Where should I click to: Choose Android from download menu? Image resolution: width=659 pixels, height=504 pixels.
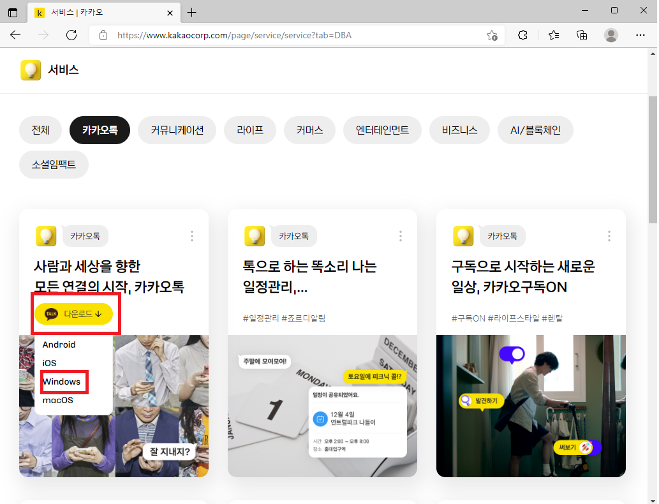(x=59, y=345)
